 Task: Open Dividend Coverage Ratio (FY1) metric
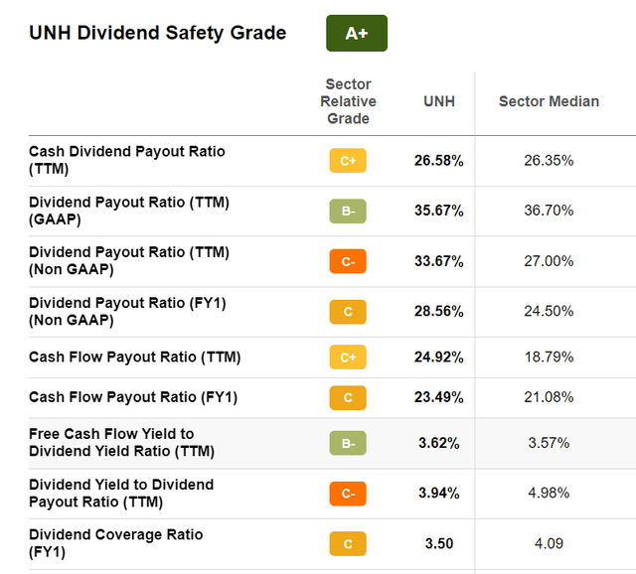pos(116,543)
